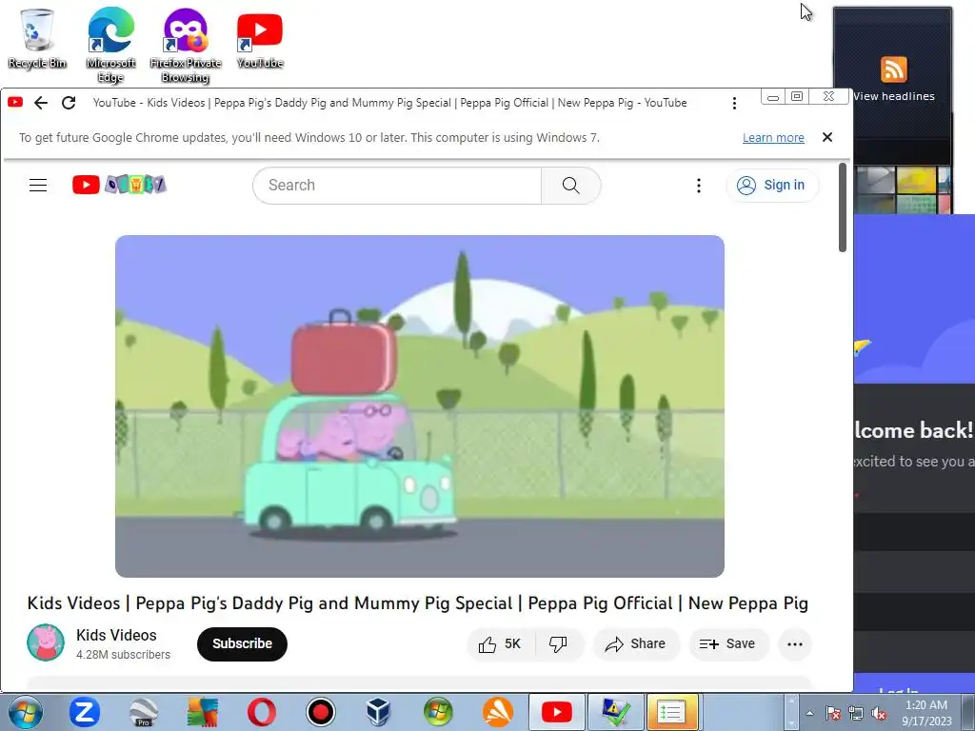Open the clock showing 1:20 AM
This screenshot has width=975, height=731.
click(x=926, y=713)
